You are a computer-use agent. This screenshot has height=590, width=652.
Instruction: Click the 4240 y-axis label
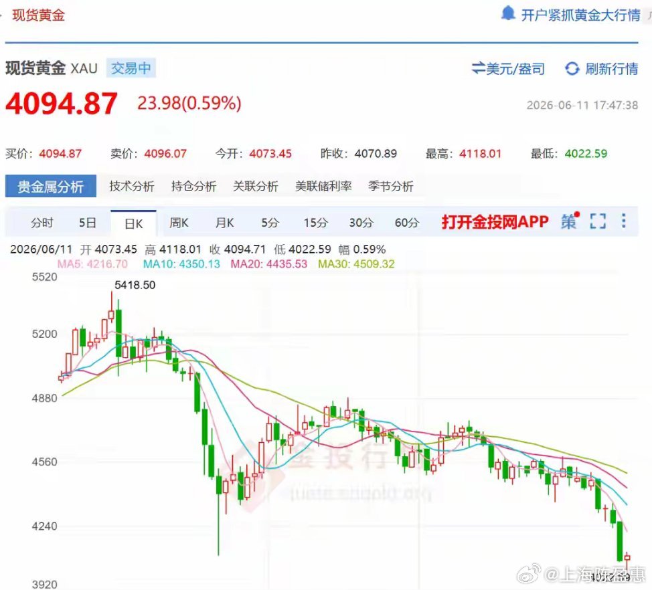44,526
